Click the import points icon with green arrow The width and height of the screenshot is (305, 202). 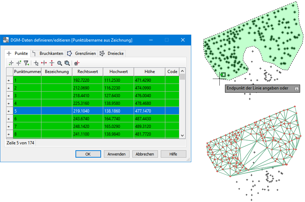pos(19,63)
